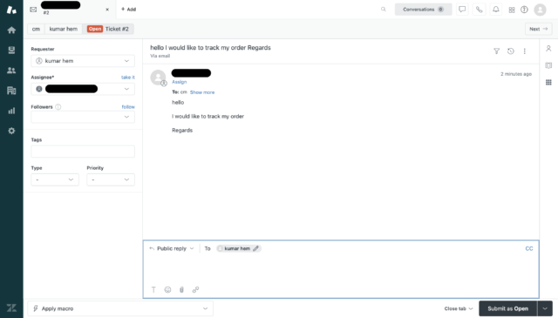
Task: Show ticket events history clock icon
Action: point(511,51)
